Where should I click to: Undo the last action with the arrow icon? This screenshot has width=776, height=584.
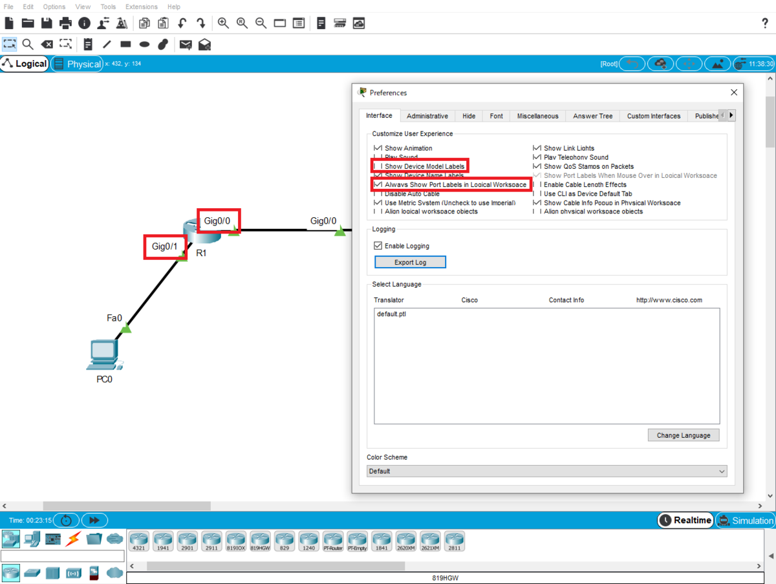click(x=182, y=23)
